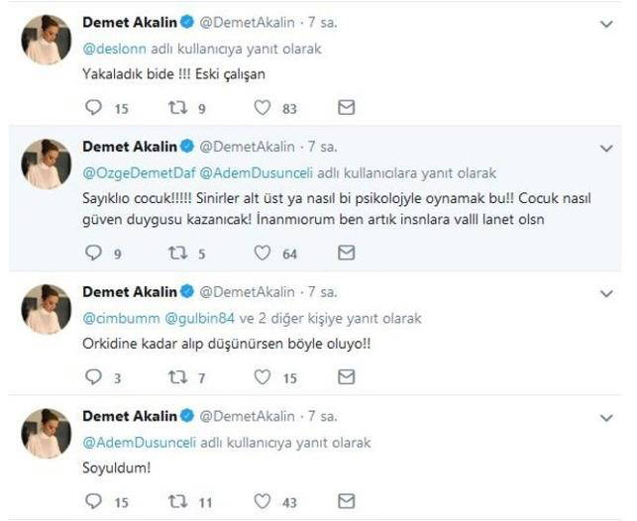Reply to the "Yakaladık bide" tweet

click(95, 106)
